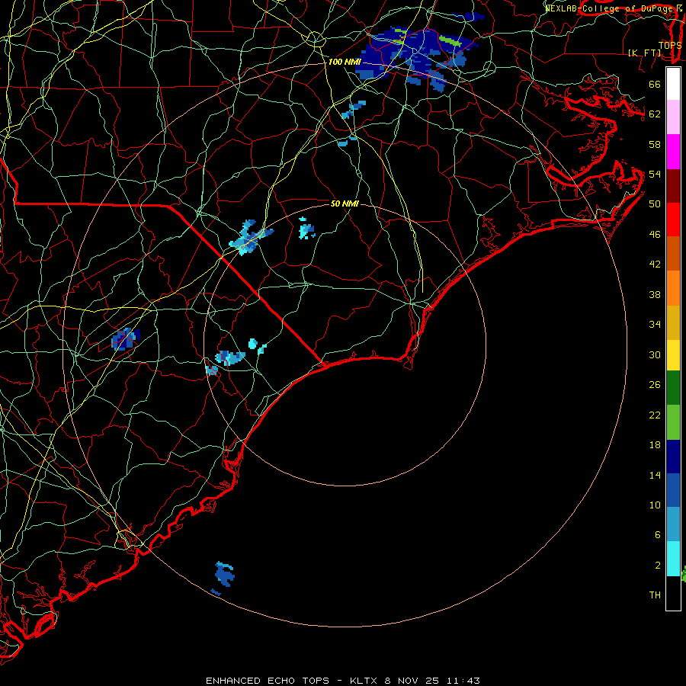
Task: Click the 38 legend value
Action: coord(655,294)
